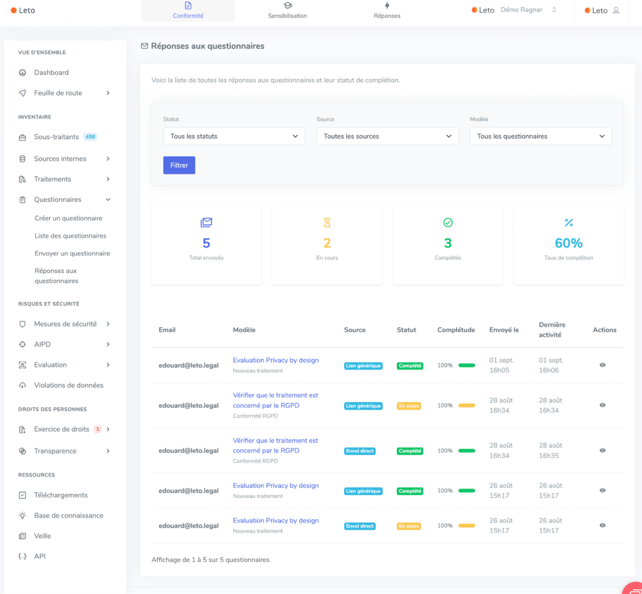
Task: Click the Base de connaissance lightbulb icon
Action: (23, 516)
